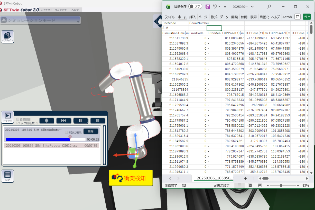Viewport: 315px width, 210px height.
Task: Click the Excel save icon
Action: click(x=208, y=7)
